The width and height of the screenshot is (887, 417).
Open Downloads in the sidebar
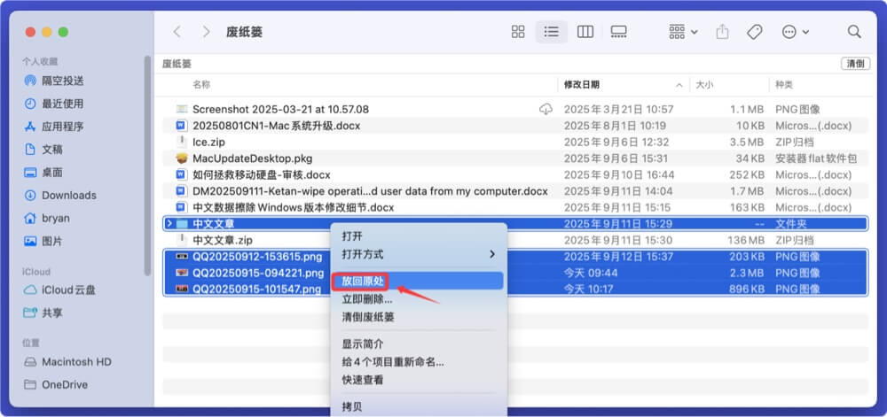pos(68,196)
